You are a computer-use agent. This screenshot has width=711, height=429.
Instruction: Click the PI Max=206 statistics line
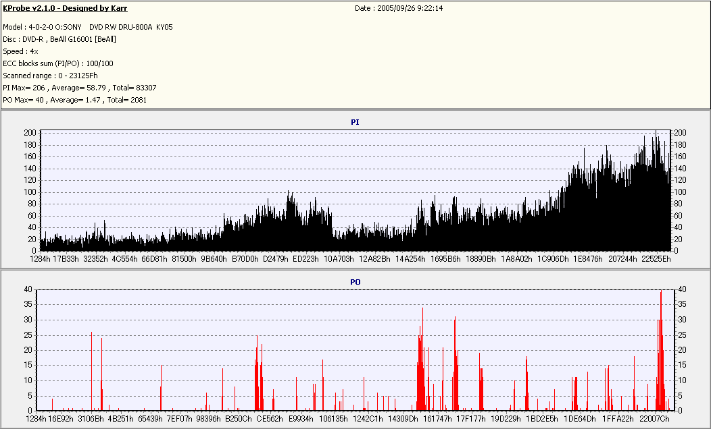point(80,88)
